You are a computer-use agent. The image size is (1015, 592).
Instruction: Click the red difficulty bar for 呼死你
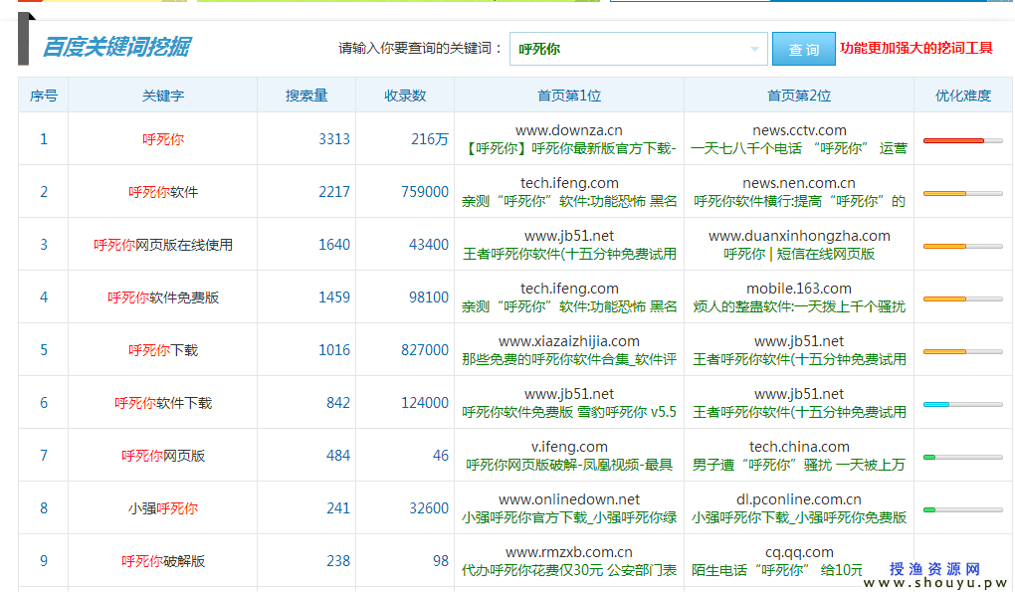click(x=953, y=140)
